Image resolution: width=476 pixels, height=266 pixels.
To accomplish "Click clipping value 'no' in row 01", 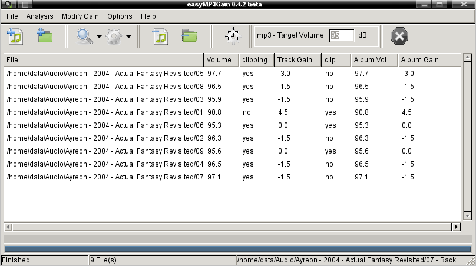I will click(247, 112).
